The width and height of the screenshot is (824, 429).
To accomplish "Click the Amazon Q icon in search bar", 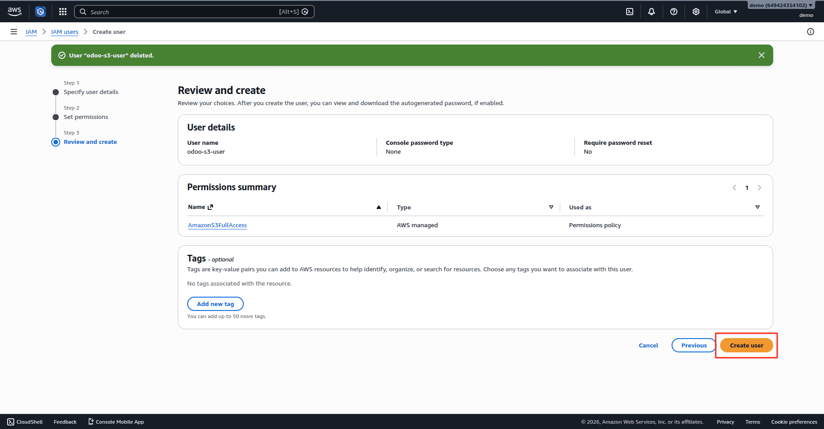I will [305, 12].
